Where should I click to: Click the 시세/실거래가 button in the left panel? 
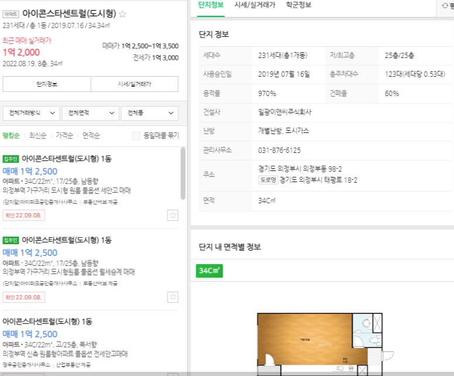pyautogui.click(x=134, y=84)
